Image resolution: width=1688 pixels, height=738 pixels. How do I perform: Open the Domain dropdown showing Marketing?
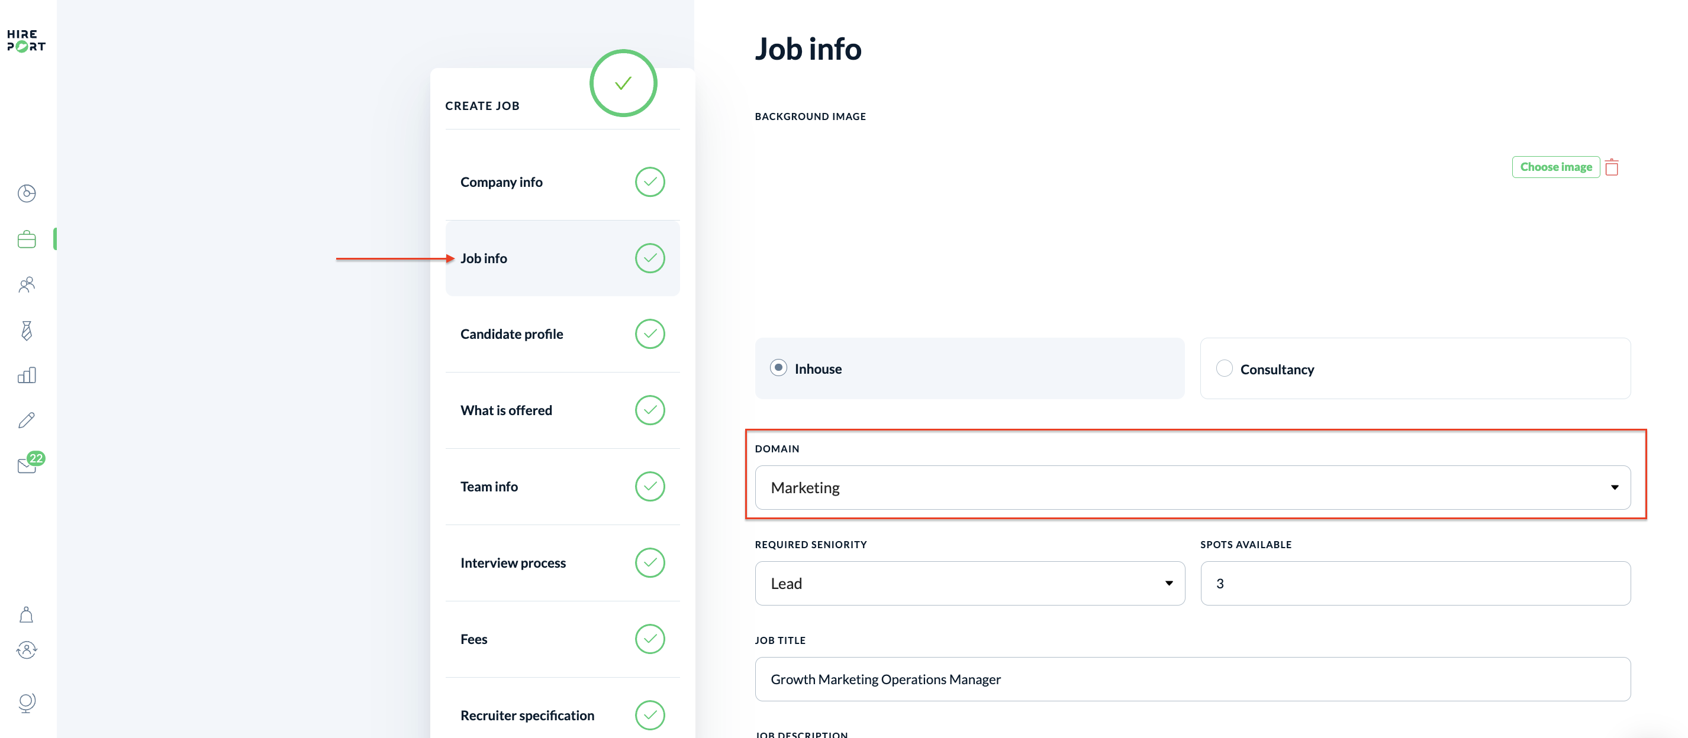coord(1193,488)
